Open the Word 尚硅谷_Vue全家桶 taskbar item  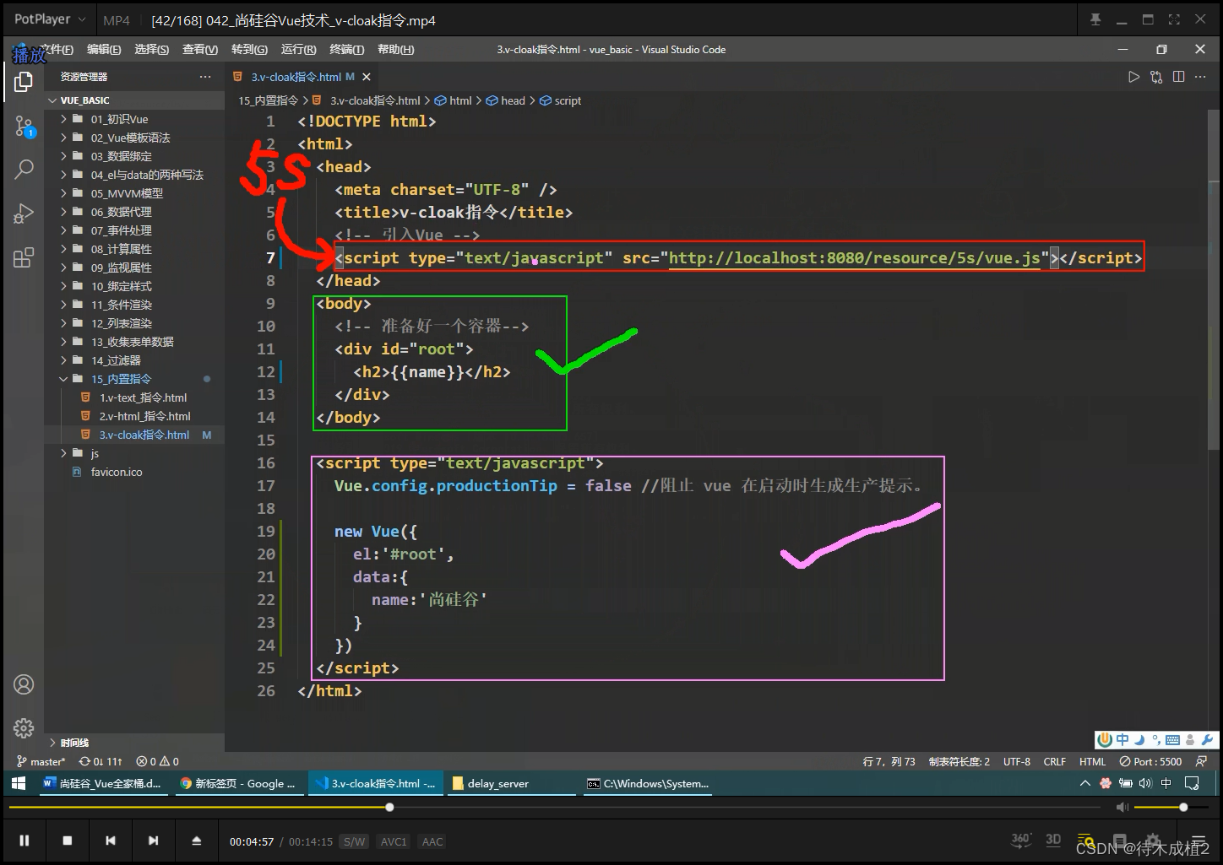point(102,783)
